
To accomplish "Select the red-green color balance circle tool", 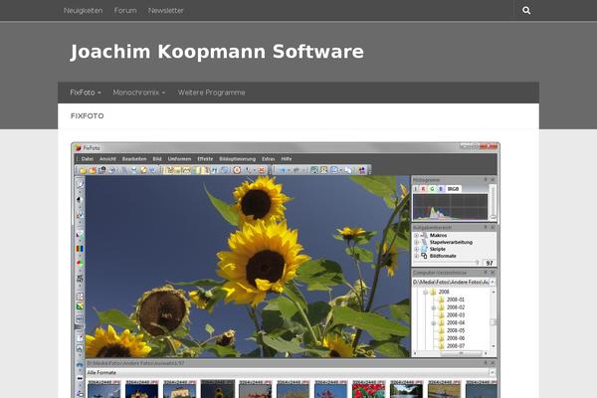I will point(80,263).
